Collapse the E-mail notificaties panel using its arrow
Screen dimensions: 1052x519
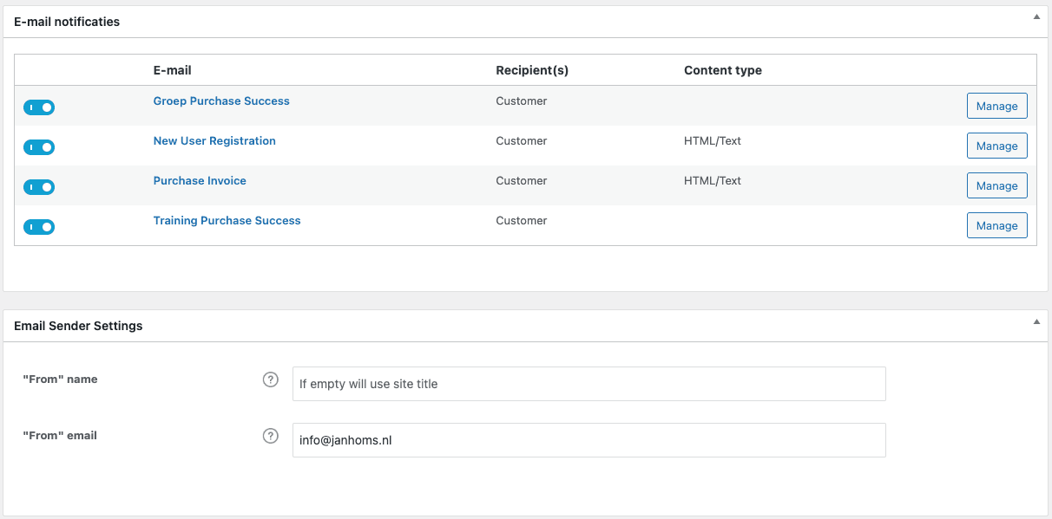click(x=1036, y=16)
